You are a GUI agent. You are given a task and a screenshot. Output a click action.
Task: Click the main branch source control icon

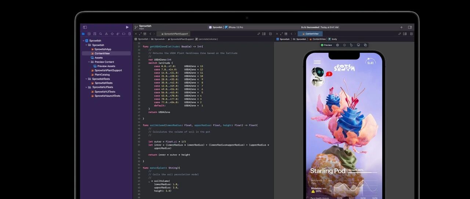click(136, 27)
